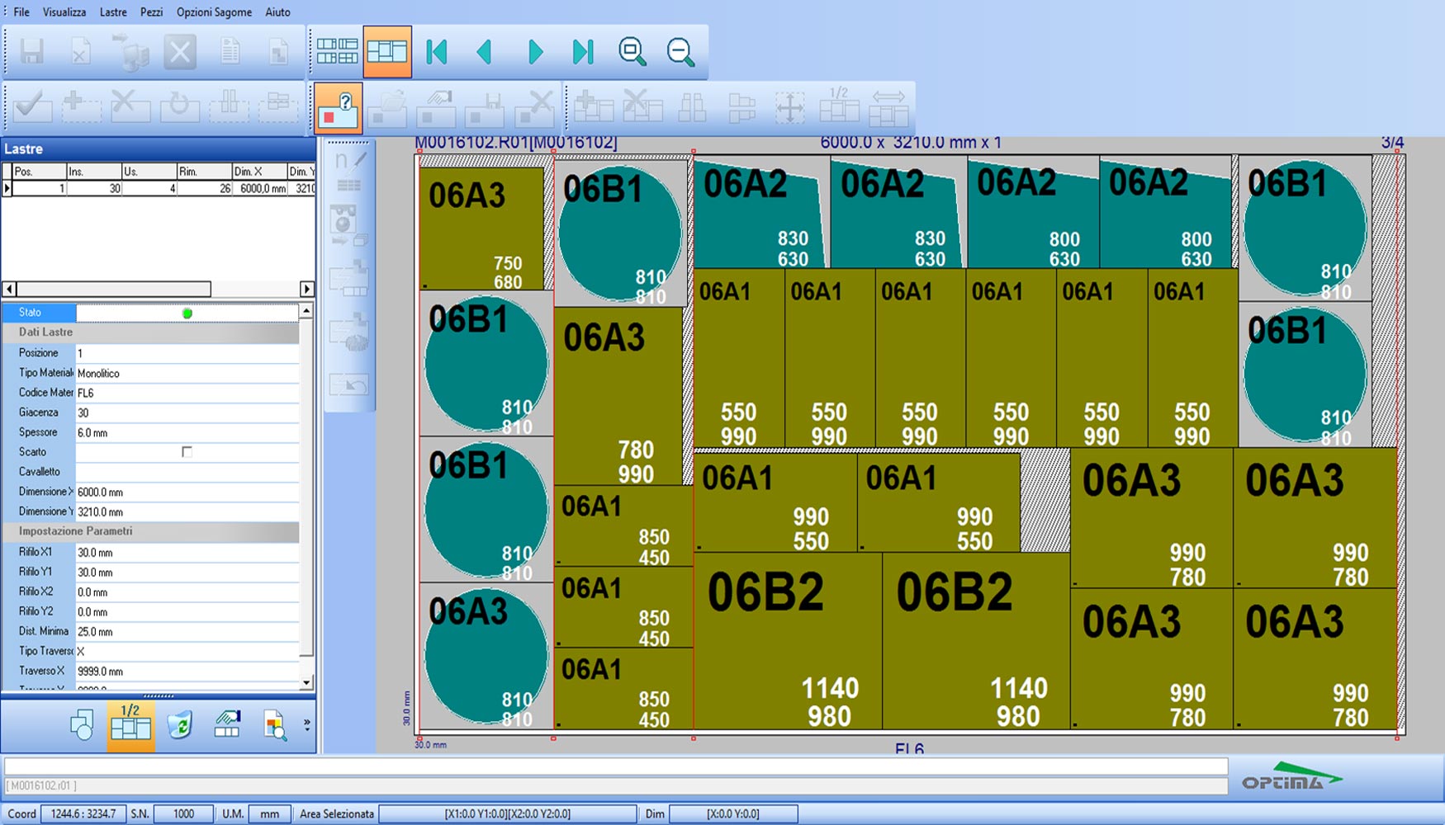Open the File menu
Image resolution: width=1445 pixels, height=825 pixels.
pyautogui.click(x=21, y=12)
